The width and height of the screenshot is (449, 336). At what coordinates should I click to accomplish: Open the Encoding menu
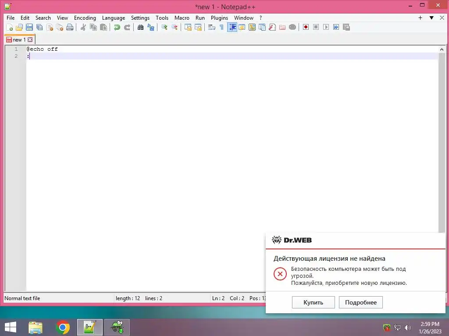click(x=85, y=17)
